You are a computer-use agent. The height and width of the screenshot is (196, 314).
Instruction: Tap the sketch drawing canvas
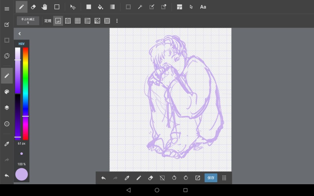click(170, 100)
